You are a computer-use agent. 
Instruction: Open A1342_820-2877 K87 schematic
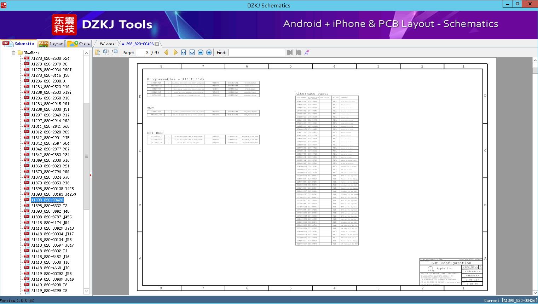(50, 149)
